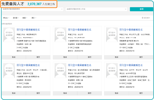Click 居住地:基隆市中正區 text
Viewport: 154px width, 100px height.
pyautogui.click(x=25, y=73)
